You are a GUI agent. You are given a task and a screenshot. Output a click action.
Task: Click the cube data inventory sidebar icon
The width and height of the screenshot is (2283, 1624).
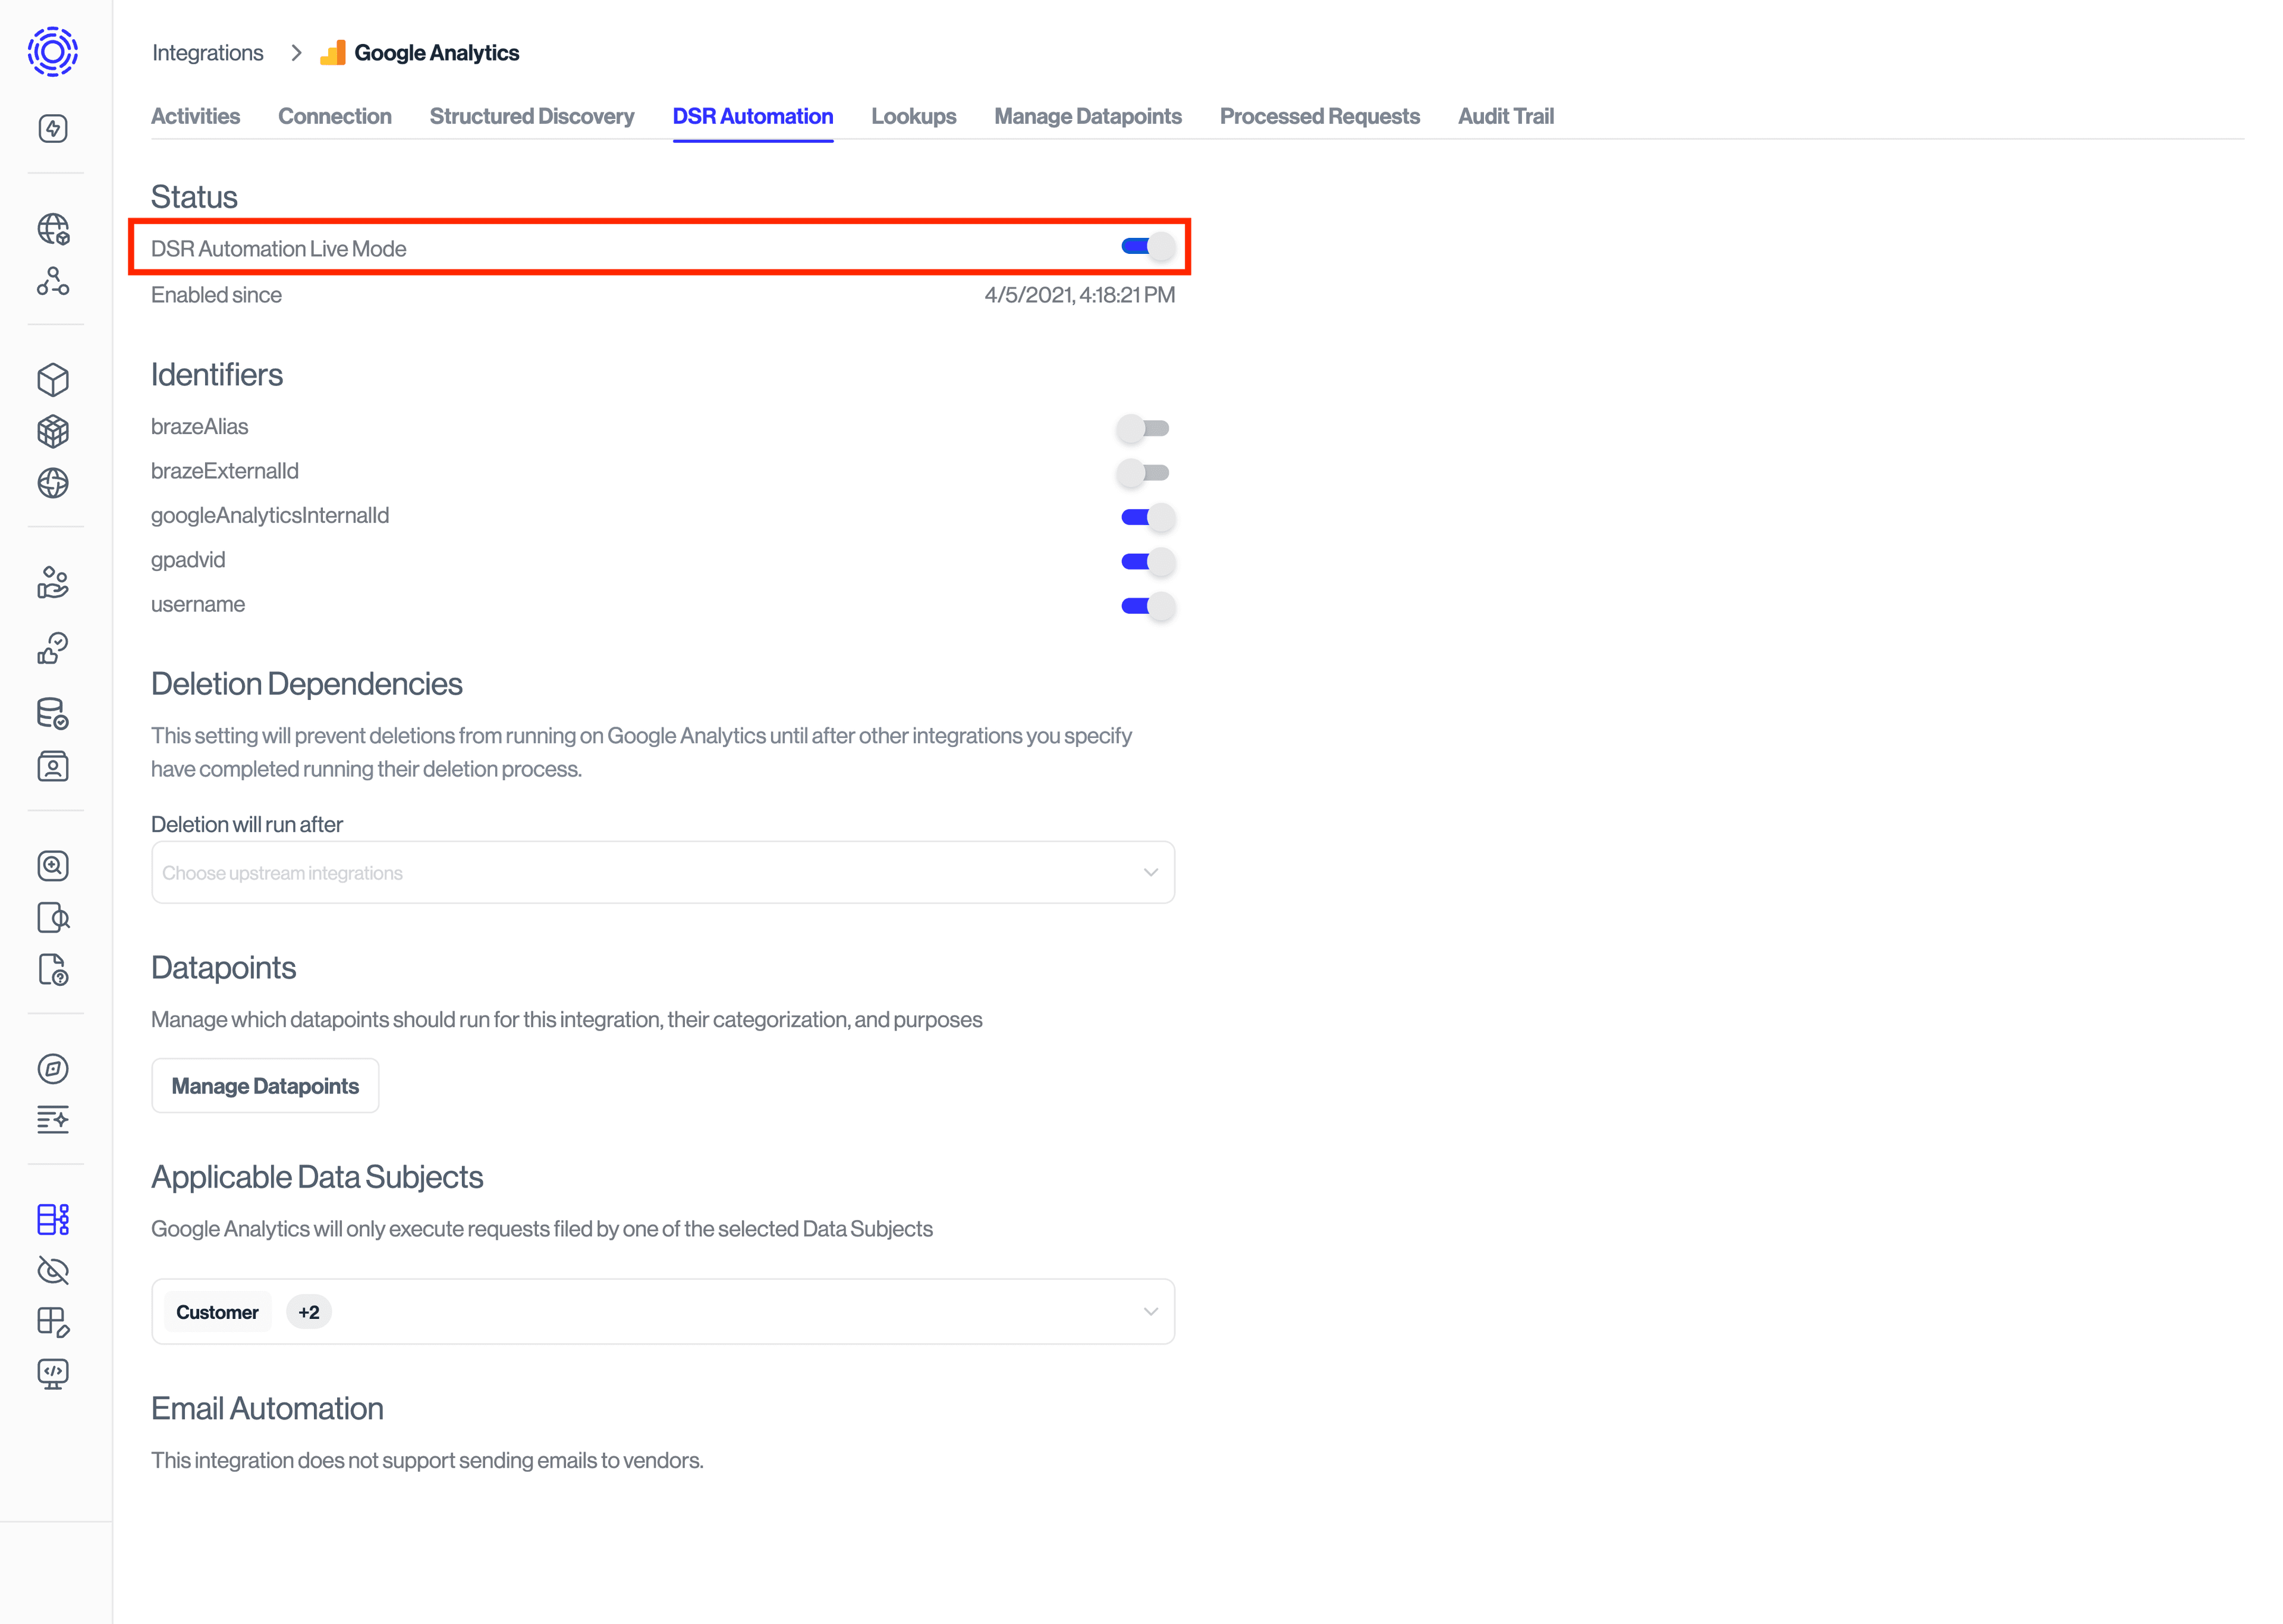tap(53, 380)
